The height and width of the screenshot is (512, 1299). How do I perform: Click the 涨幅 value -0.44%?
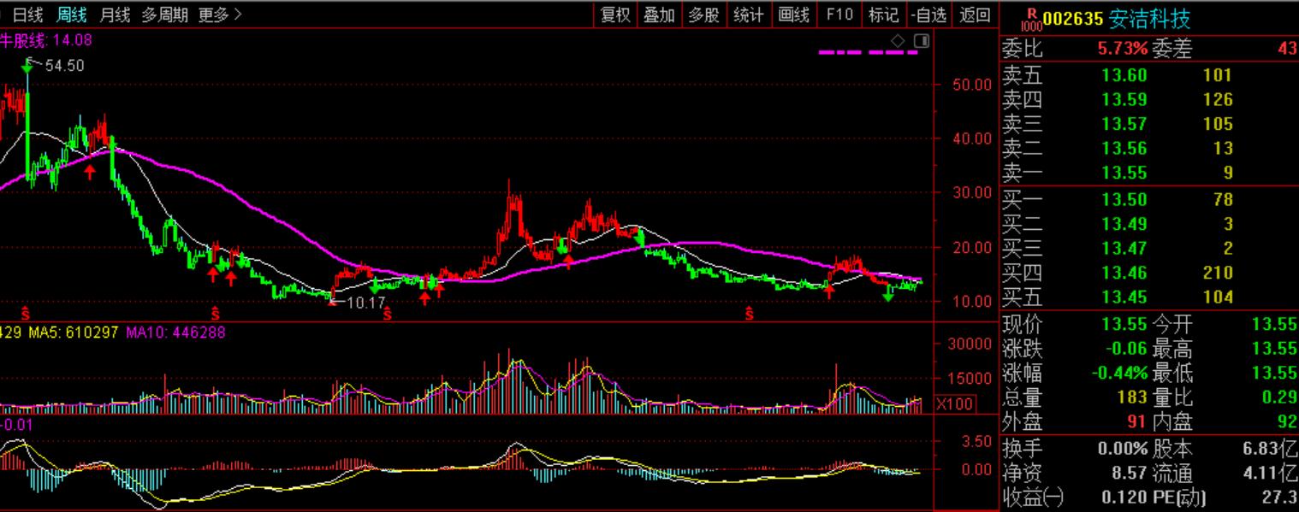pyautogui.click(x=1119, y=373)
